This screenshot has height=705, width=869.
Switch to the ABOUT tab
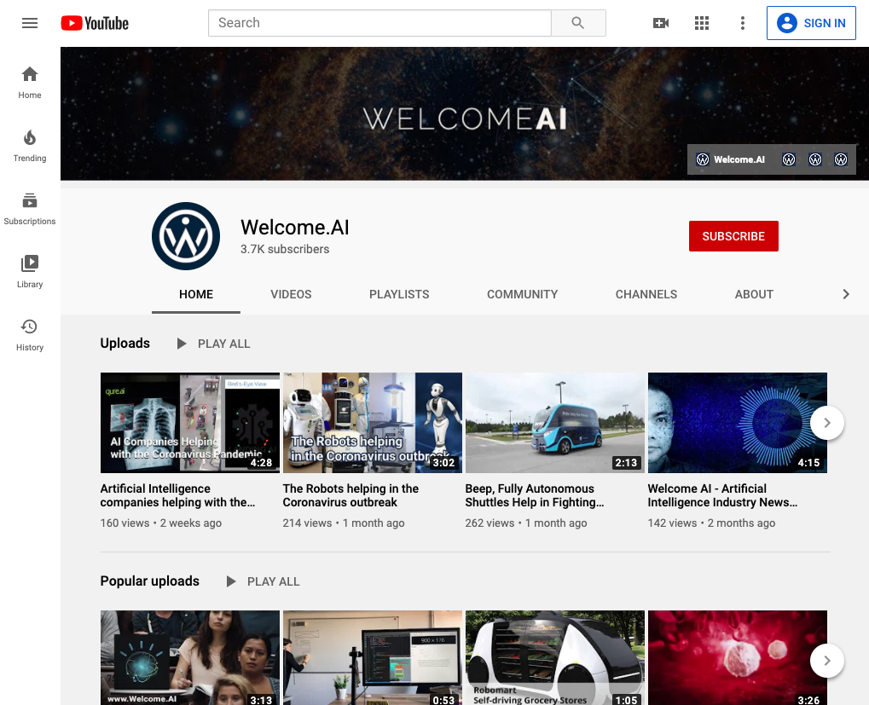754,294
